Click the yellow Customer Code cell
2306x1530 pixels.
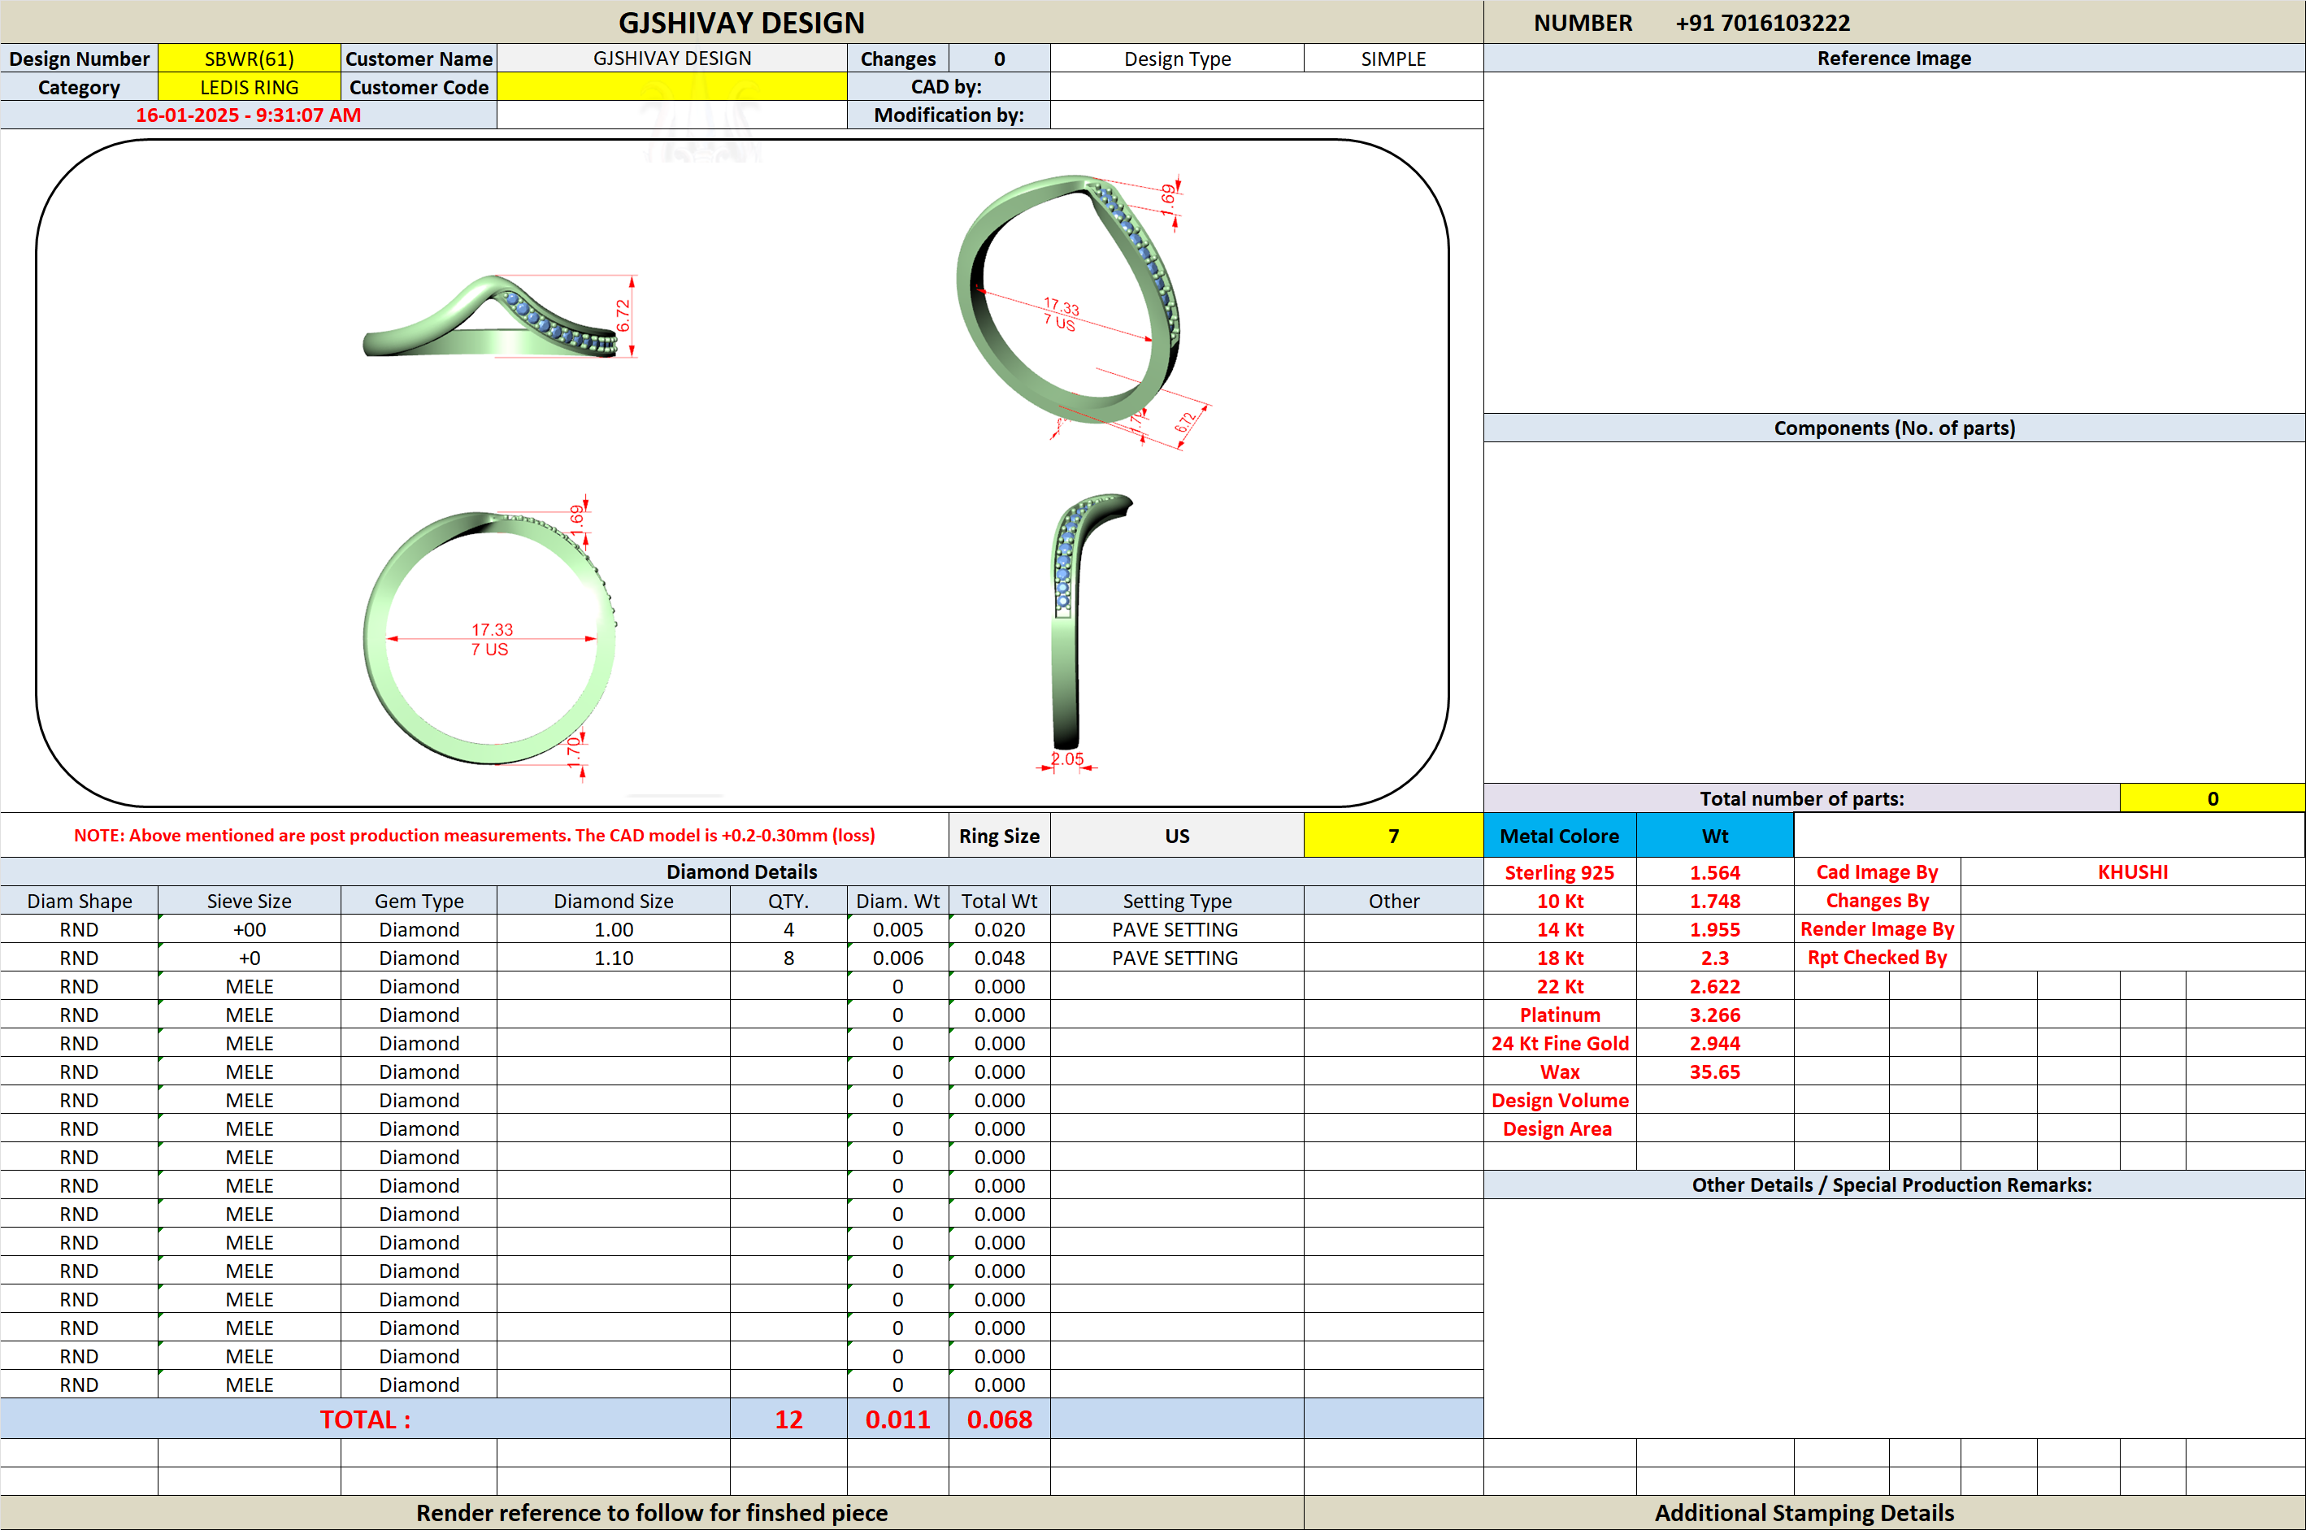pos(671,87)
